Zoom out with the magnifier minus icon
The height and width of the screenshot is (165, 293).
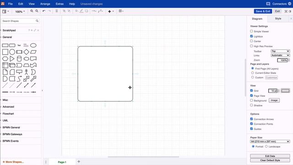(x=37, y=11)
